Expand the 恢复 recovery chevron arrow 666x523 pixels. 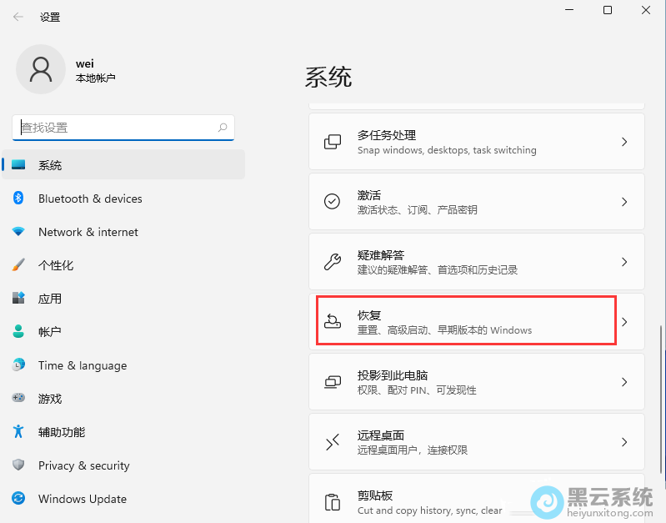pos(624,322)
